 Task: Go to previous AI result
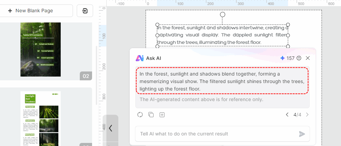(x=287, y=115)
